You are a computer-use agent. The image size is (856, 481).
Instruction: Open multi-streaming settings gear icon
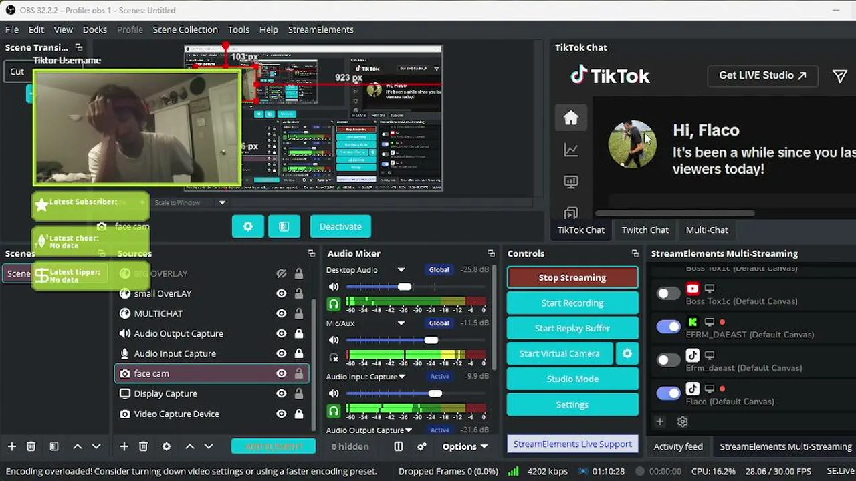(683, 422)
